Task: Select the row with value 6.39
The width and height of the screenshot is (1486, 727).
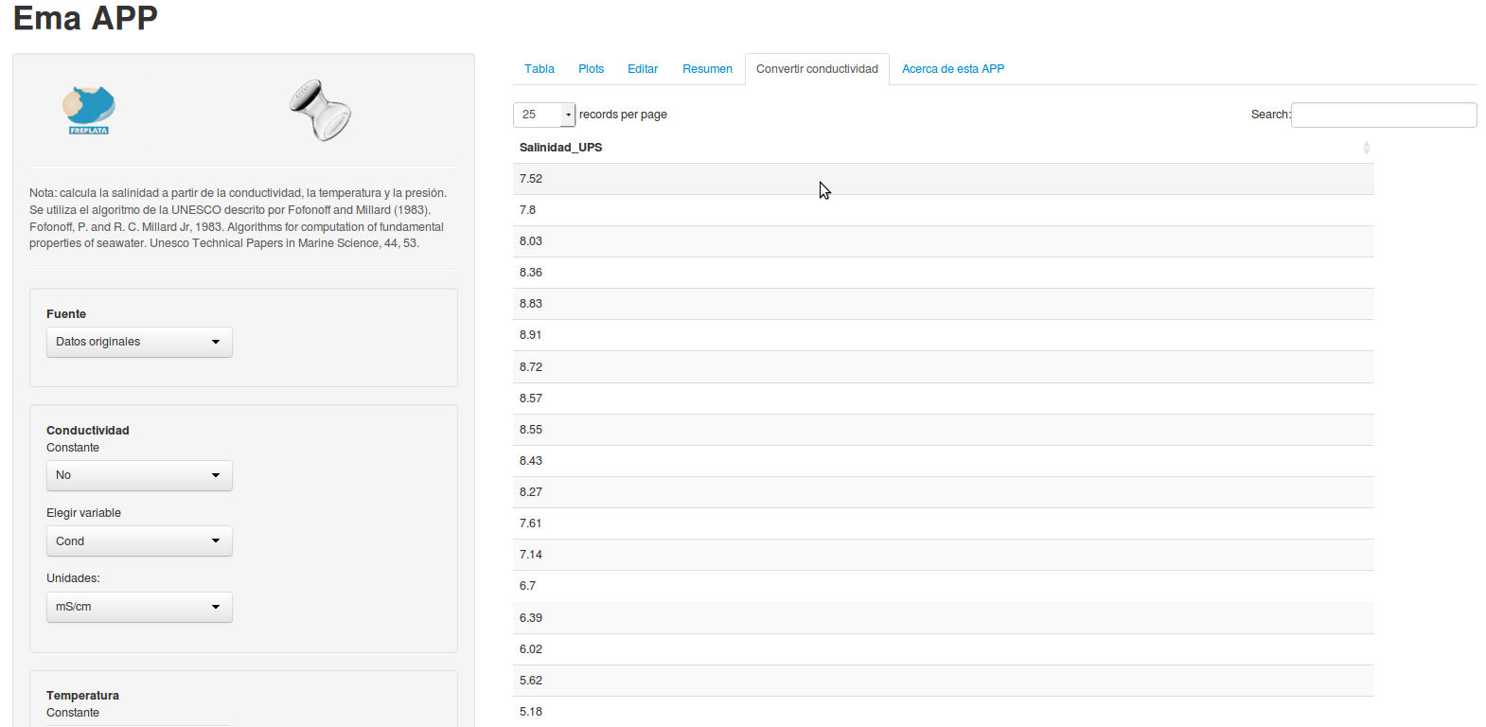Action: (944, 618)
